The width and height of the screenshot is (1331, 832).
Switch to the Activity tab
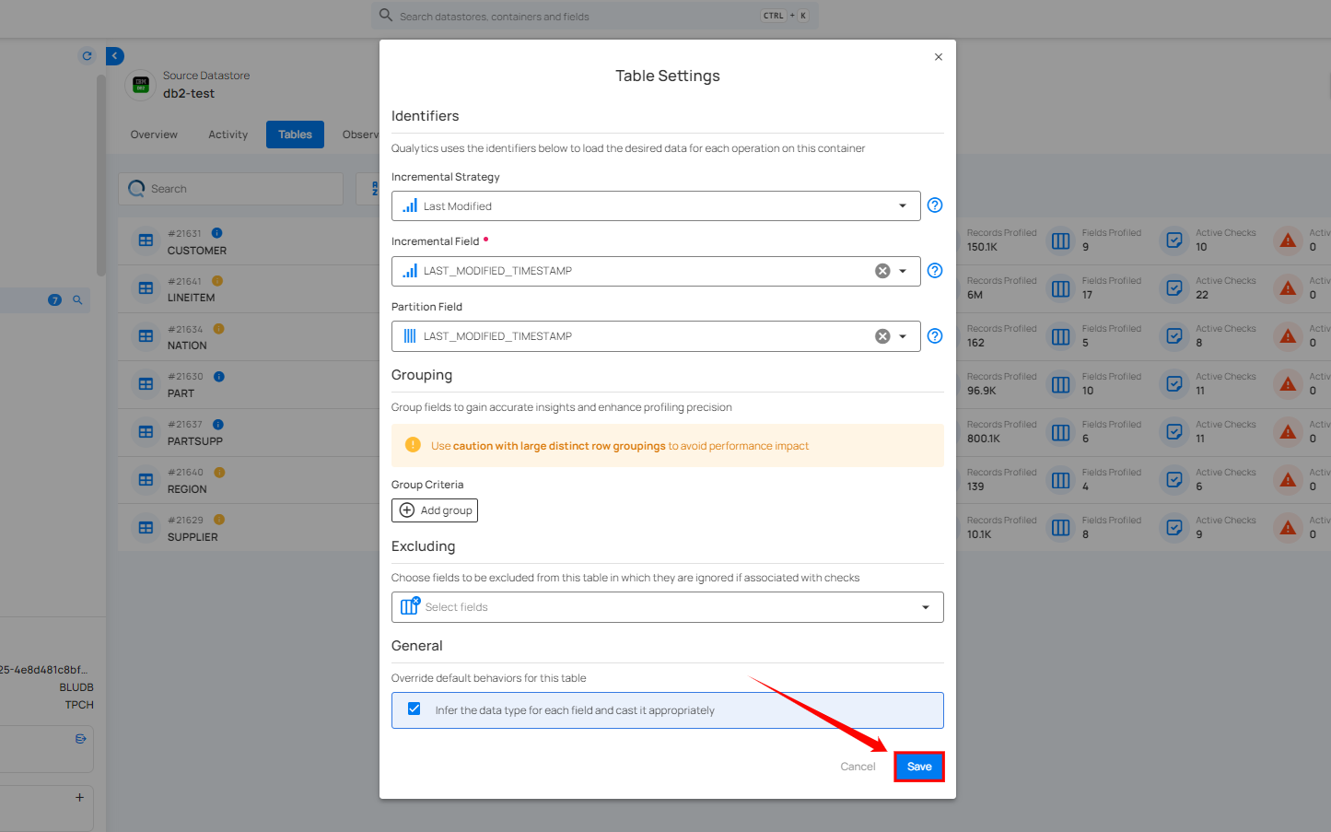click(227, 134)
